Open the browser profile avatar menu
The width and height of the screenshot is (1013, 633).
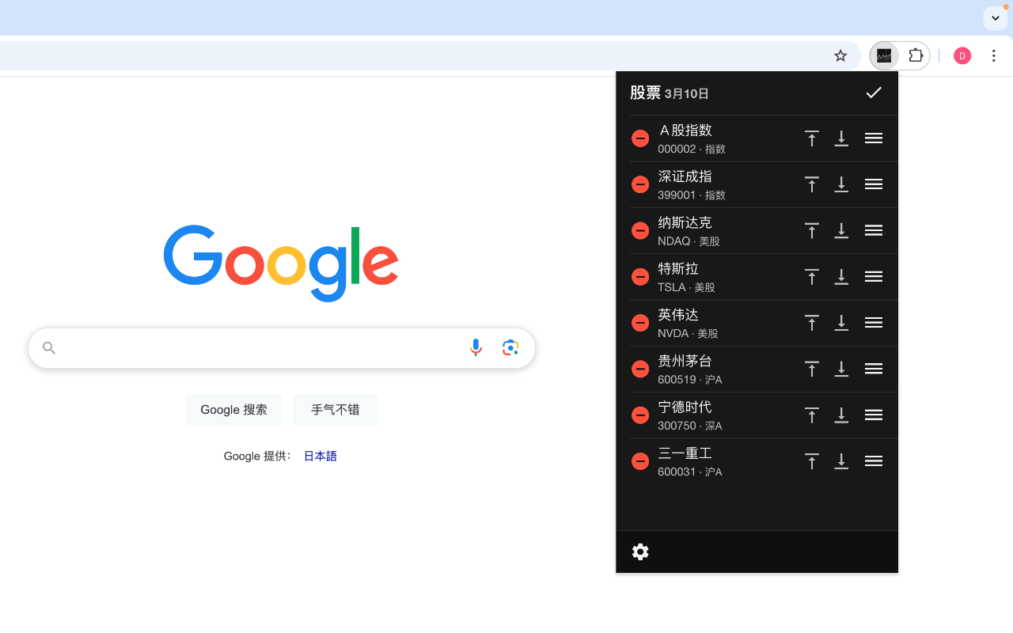pyautogui.click(x=962, y=55)
